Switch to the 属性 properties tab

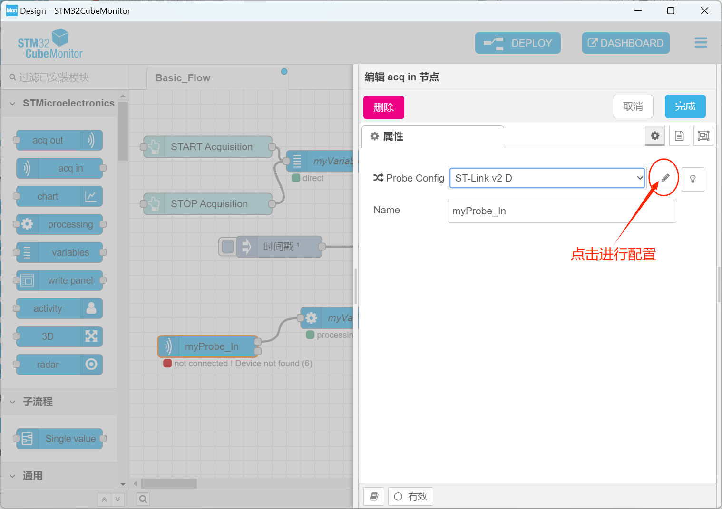tap(432, 136)
